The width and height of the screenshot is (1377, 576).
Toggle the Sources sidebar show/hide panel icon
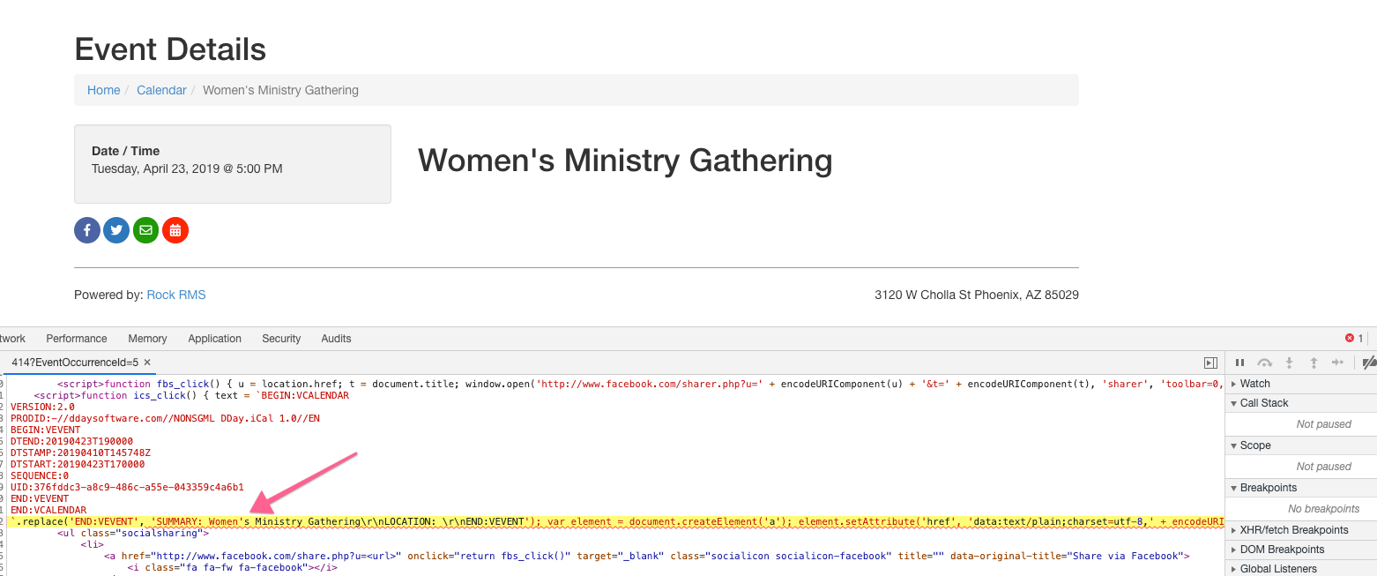(1210, 362)
